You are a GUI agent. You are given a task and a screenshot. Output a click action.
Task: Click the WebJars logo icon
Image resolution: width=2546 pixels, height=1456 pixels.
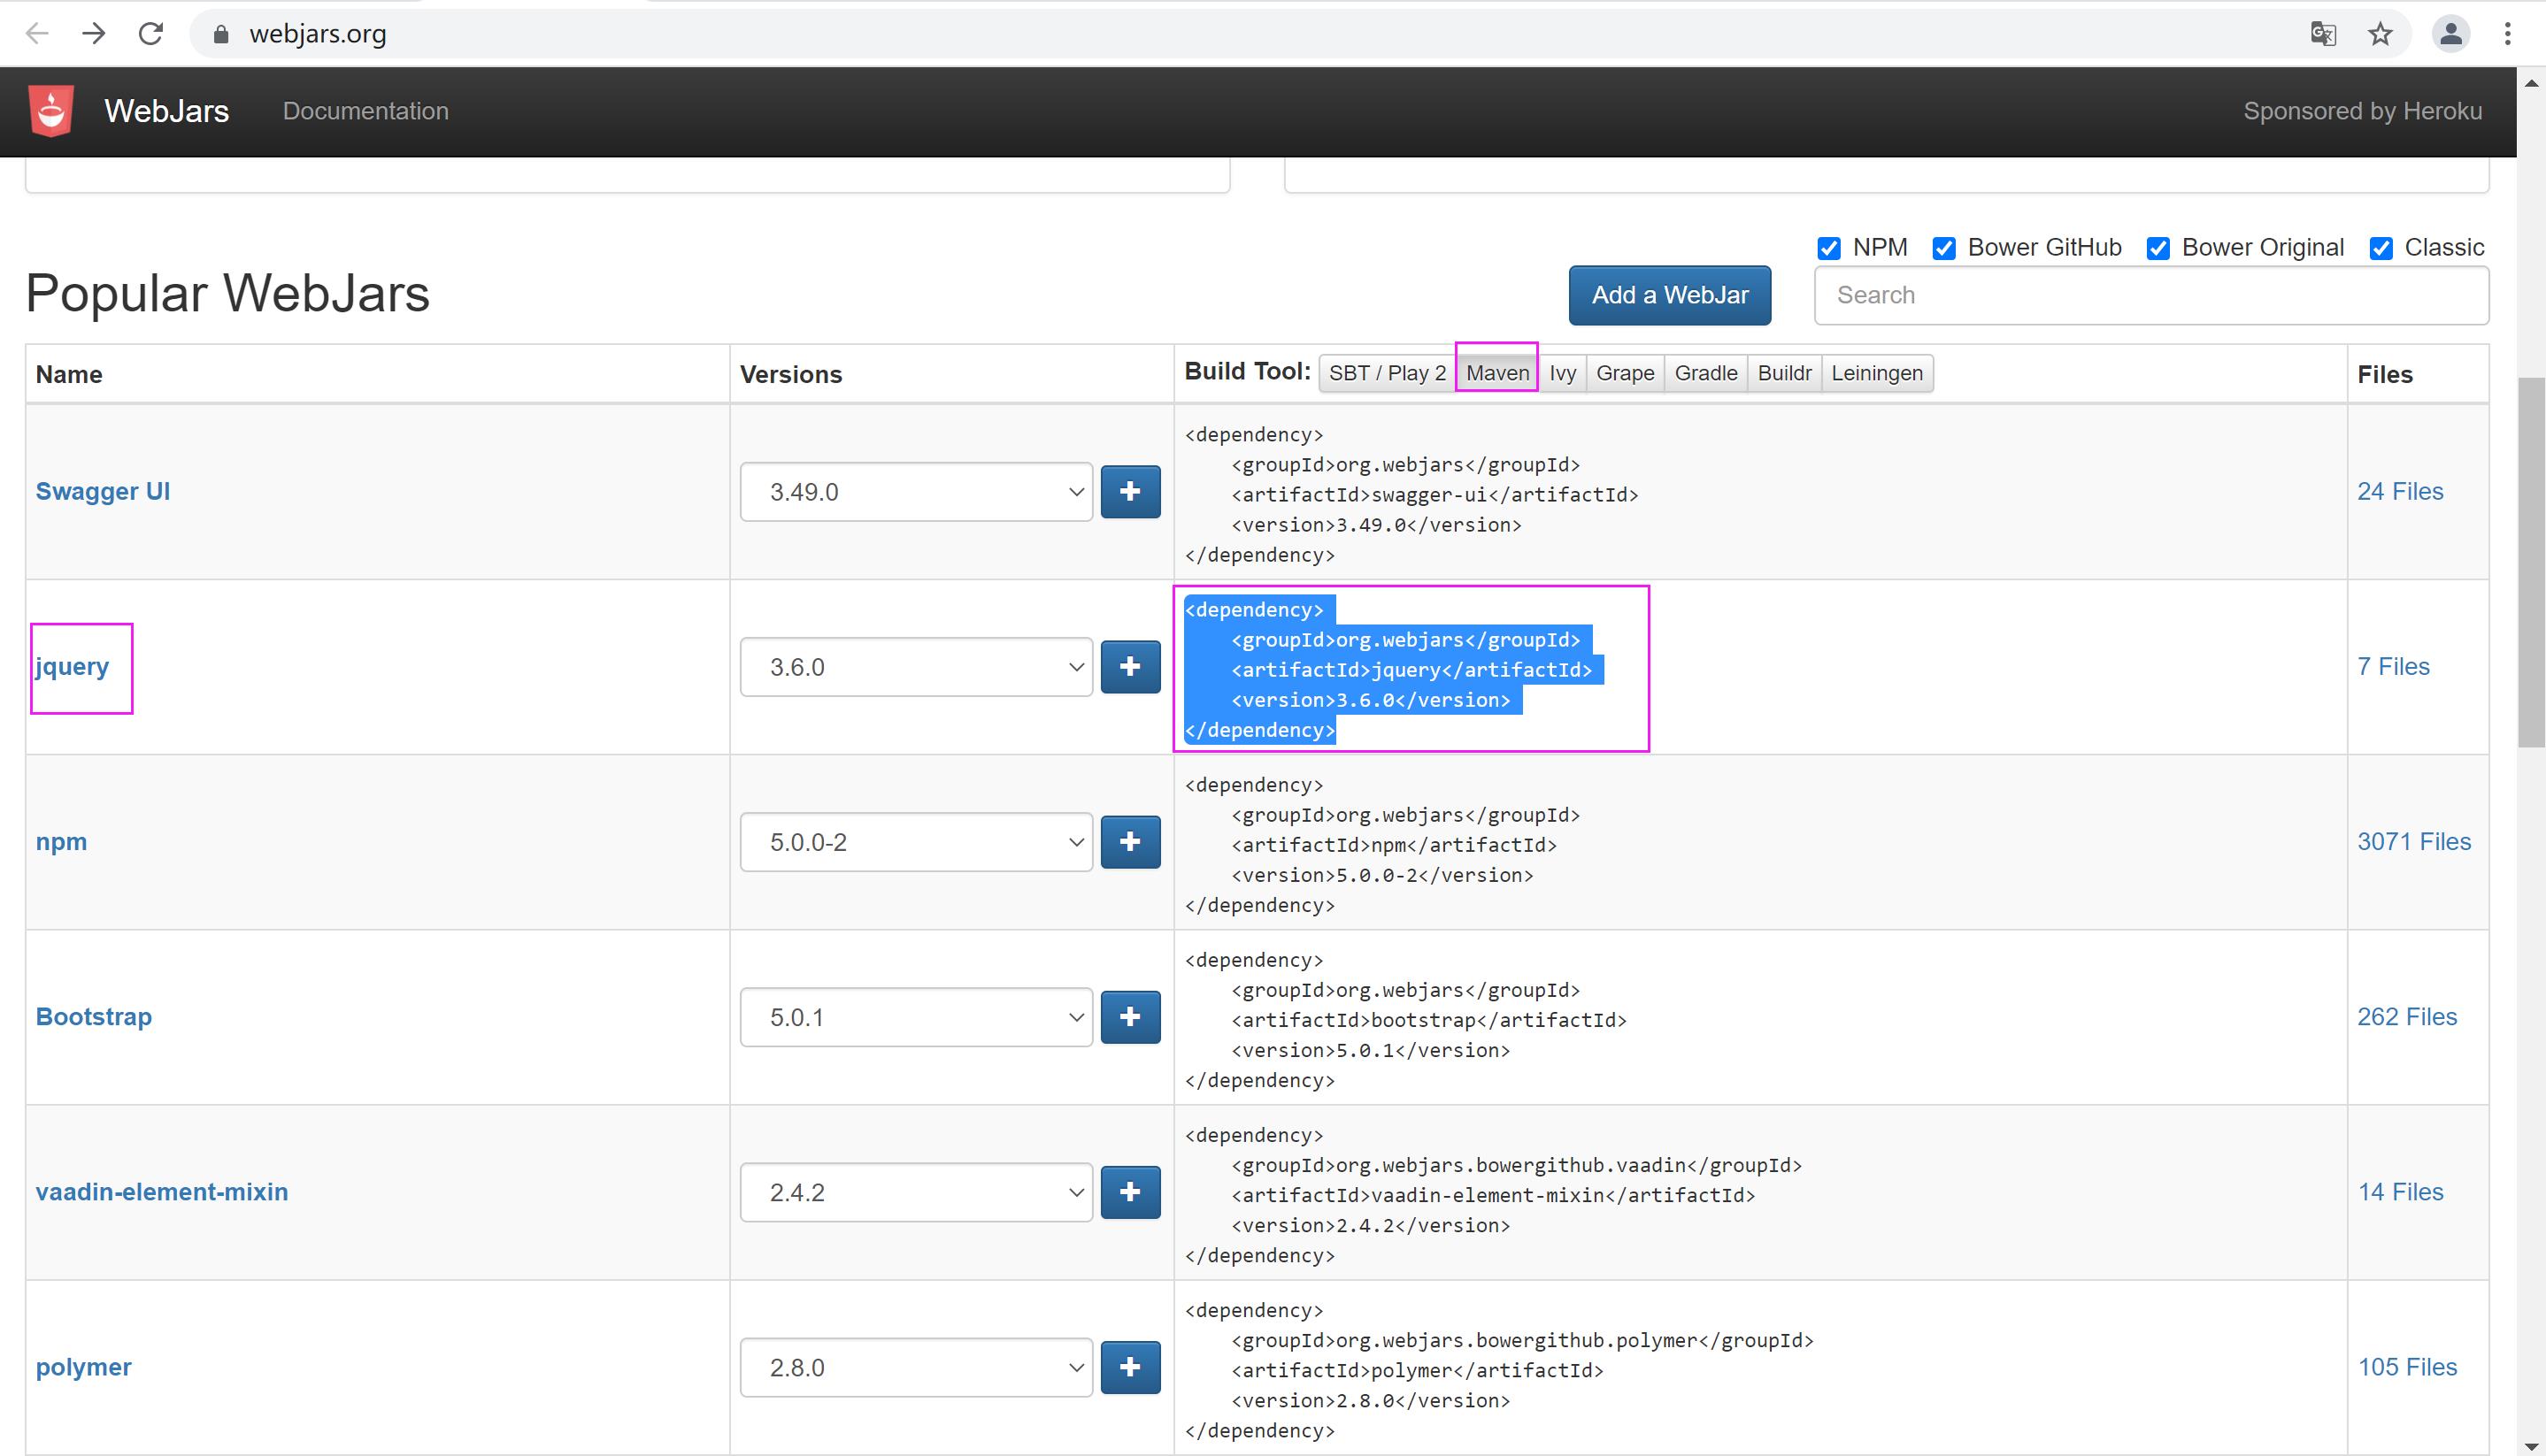pyautogui.click(x=51, y=111)
